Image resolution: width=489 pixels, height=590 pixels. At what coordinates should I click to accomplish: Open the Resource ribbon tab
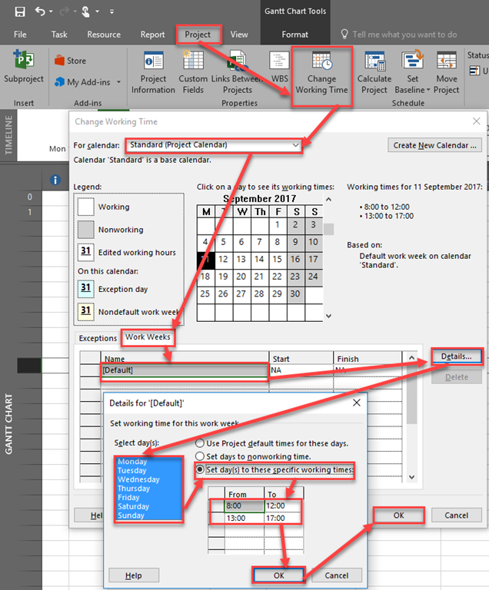[x=104, y=35]
